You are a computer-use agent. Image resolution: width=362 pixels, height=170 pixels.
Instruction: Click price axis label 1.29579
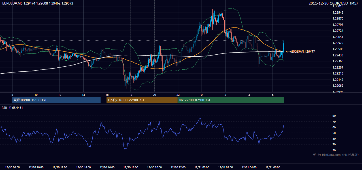pyautogui.click(x=338, y=43)
